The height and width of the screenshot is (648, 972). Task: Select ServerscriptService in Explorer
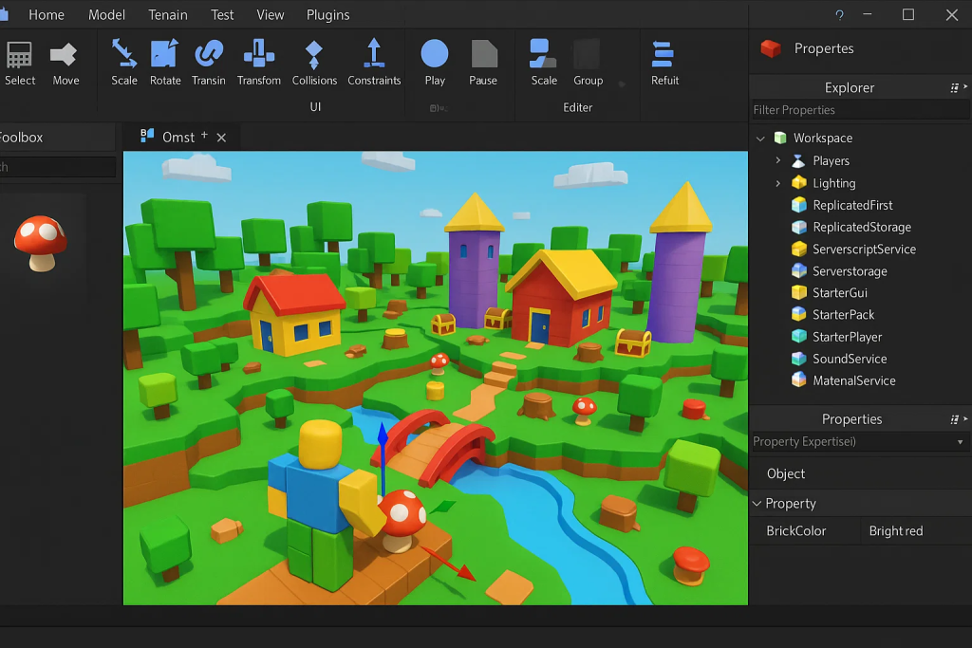click(864, 249)
